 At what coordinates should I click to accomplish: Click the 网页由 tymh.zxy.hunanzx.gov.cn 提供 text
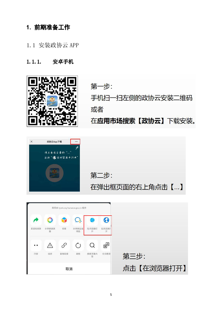(x=69, y=208)
